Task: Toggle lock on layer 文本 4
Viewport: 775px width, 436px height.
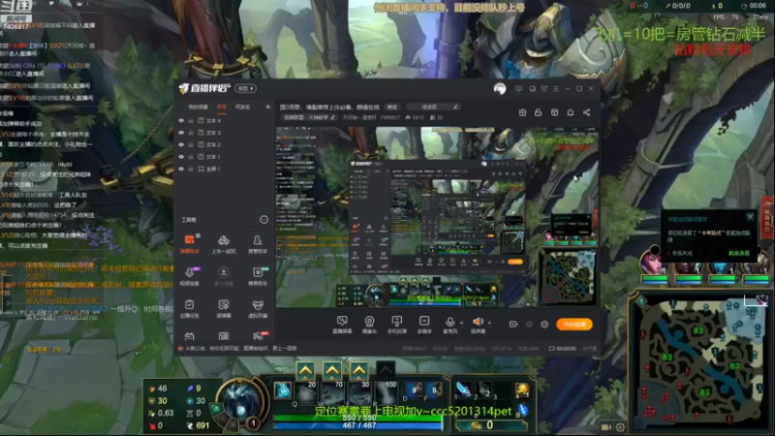Action: (191, 120)
